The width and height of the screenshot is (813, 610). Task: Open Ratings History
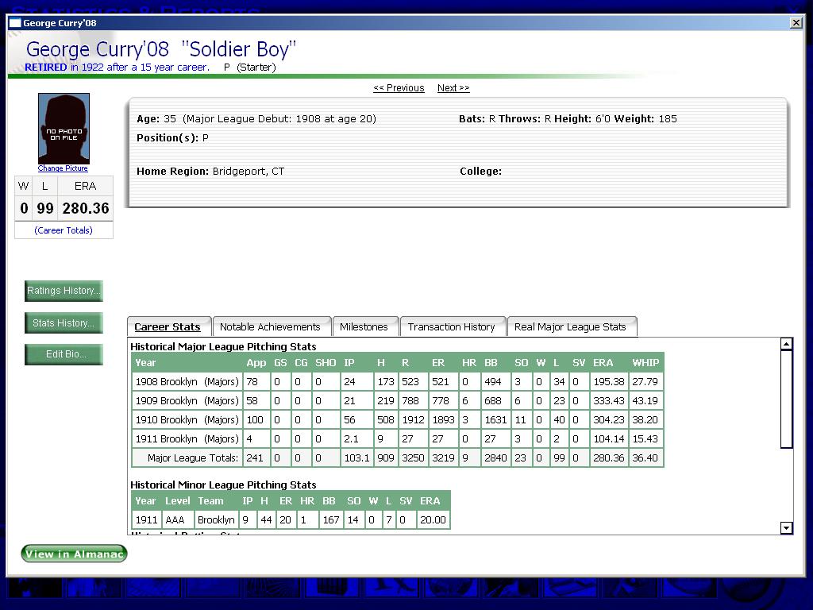(64, 291)
